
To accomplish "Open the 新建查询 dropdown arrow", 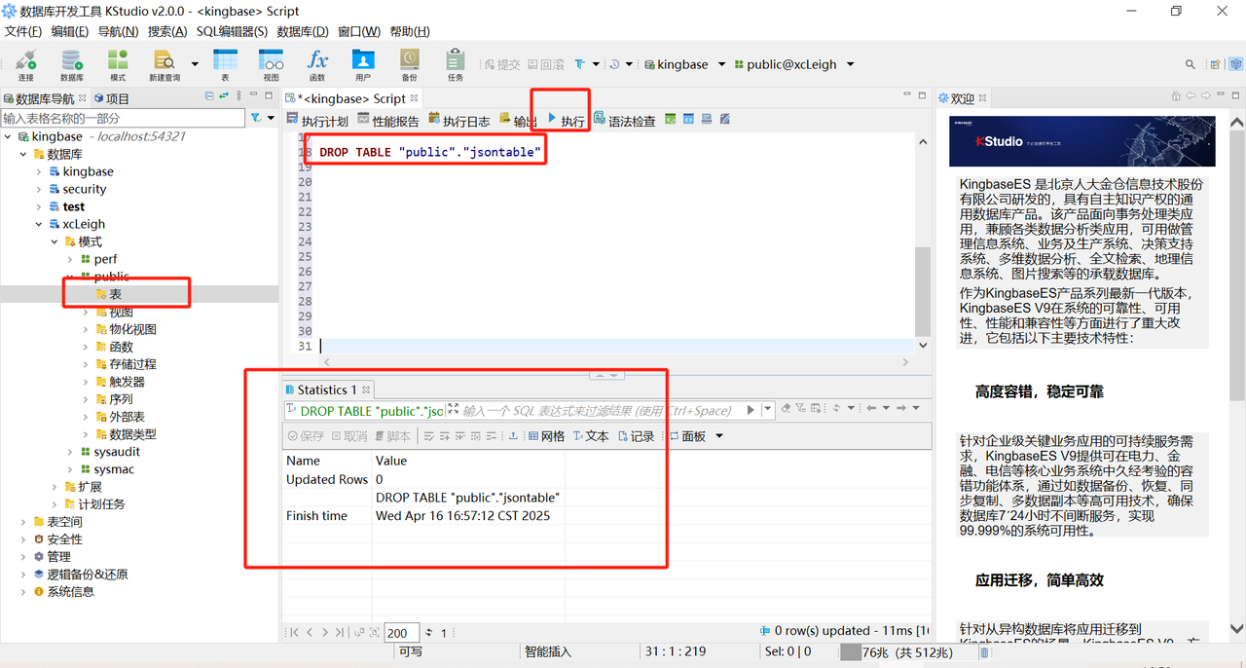I will [x=195, y=64].
